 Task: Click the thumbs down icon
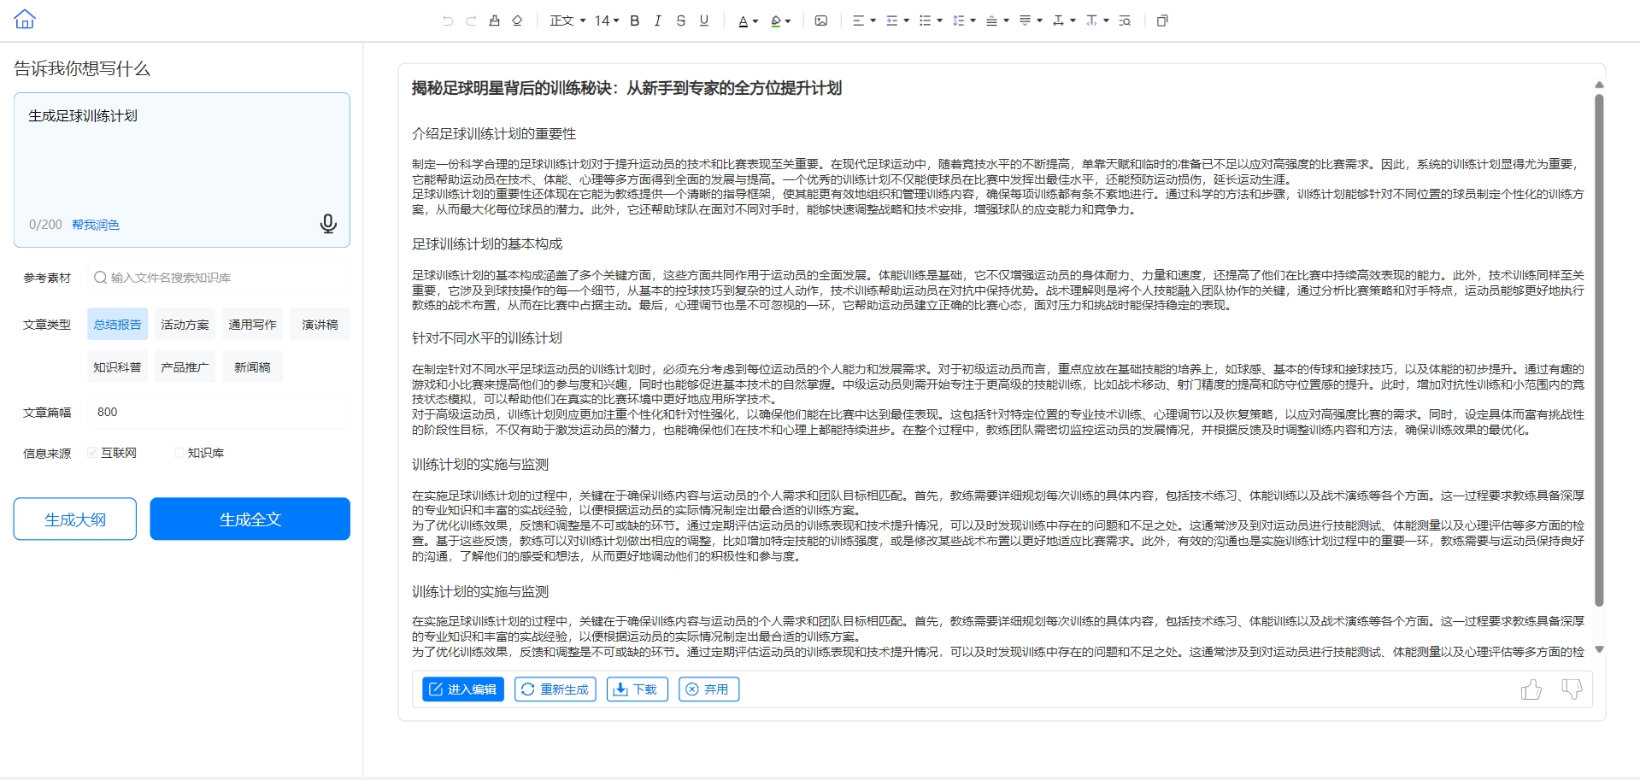(x=1572, y=689)
